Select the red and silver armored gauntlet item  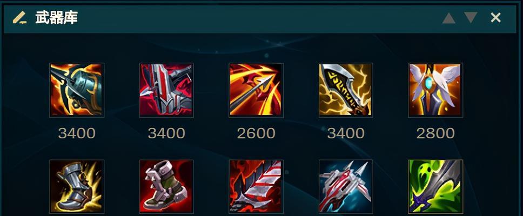[x=166, y=90]
